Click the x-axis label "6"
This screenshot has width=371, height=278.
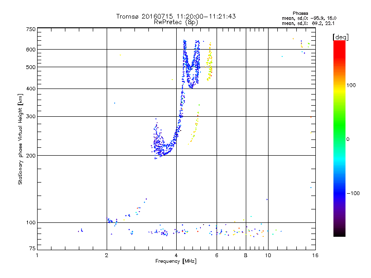(x=217, y=255)
